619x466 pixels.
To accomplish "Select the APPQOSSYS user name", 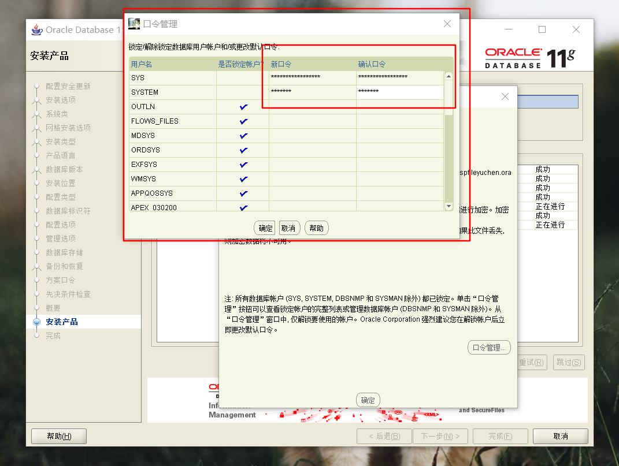I will (152, 193).
